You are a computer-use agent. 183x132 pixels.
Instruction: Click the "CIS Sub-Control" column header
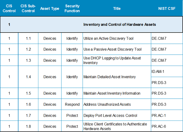(x=28, y=9)
